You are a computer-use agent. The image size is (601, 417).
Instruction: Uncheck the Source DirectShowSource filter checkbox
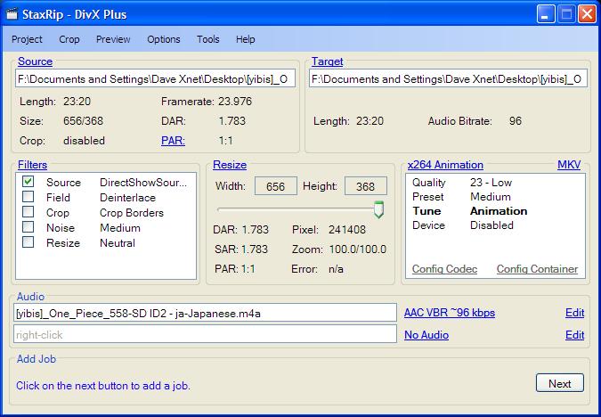28,182
